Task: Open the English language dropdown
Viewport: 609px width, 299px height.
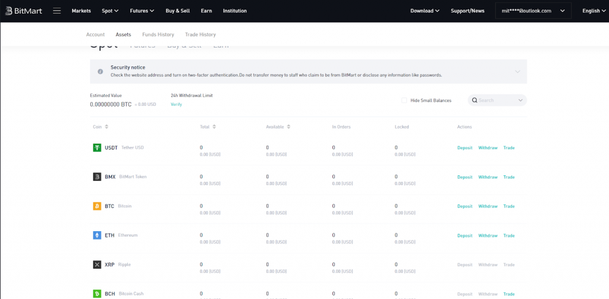Action: click(x=594, y=11)
